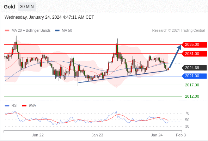Click the 2012.00 support level label
This screenshot has height=141, width=208.
pos(192,96)
